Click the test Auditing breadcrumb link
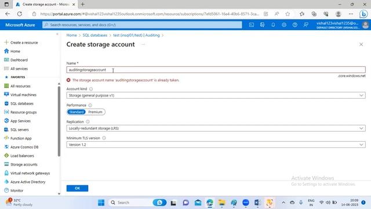Image resolution: width=371 pixels, height=209 pixels. click(136, 35)
